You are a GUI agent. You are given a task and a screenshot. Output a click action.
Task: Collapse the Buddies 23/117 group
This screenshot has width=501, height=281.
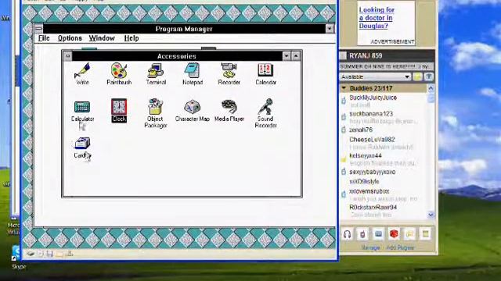344,88
